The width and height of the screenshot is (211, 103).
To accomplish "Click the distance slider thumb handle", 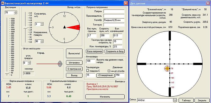I will coord(7,73).
